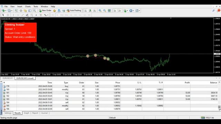Viewport: 221px width, 124px height.
Task: Tile chart windows icon
Action: tap(109, 11)
